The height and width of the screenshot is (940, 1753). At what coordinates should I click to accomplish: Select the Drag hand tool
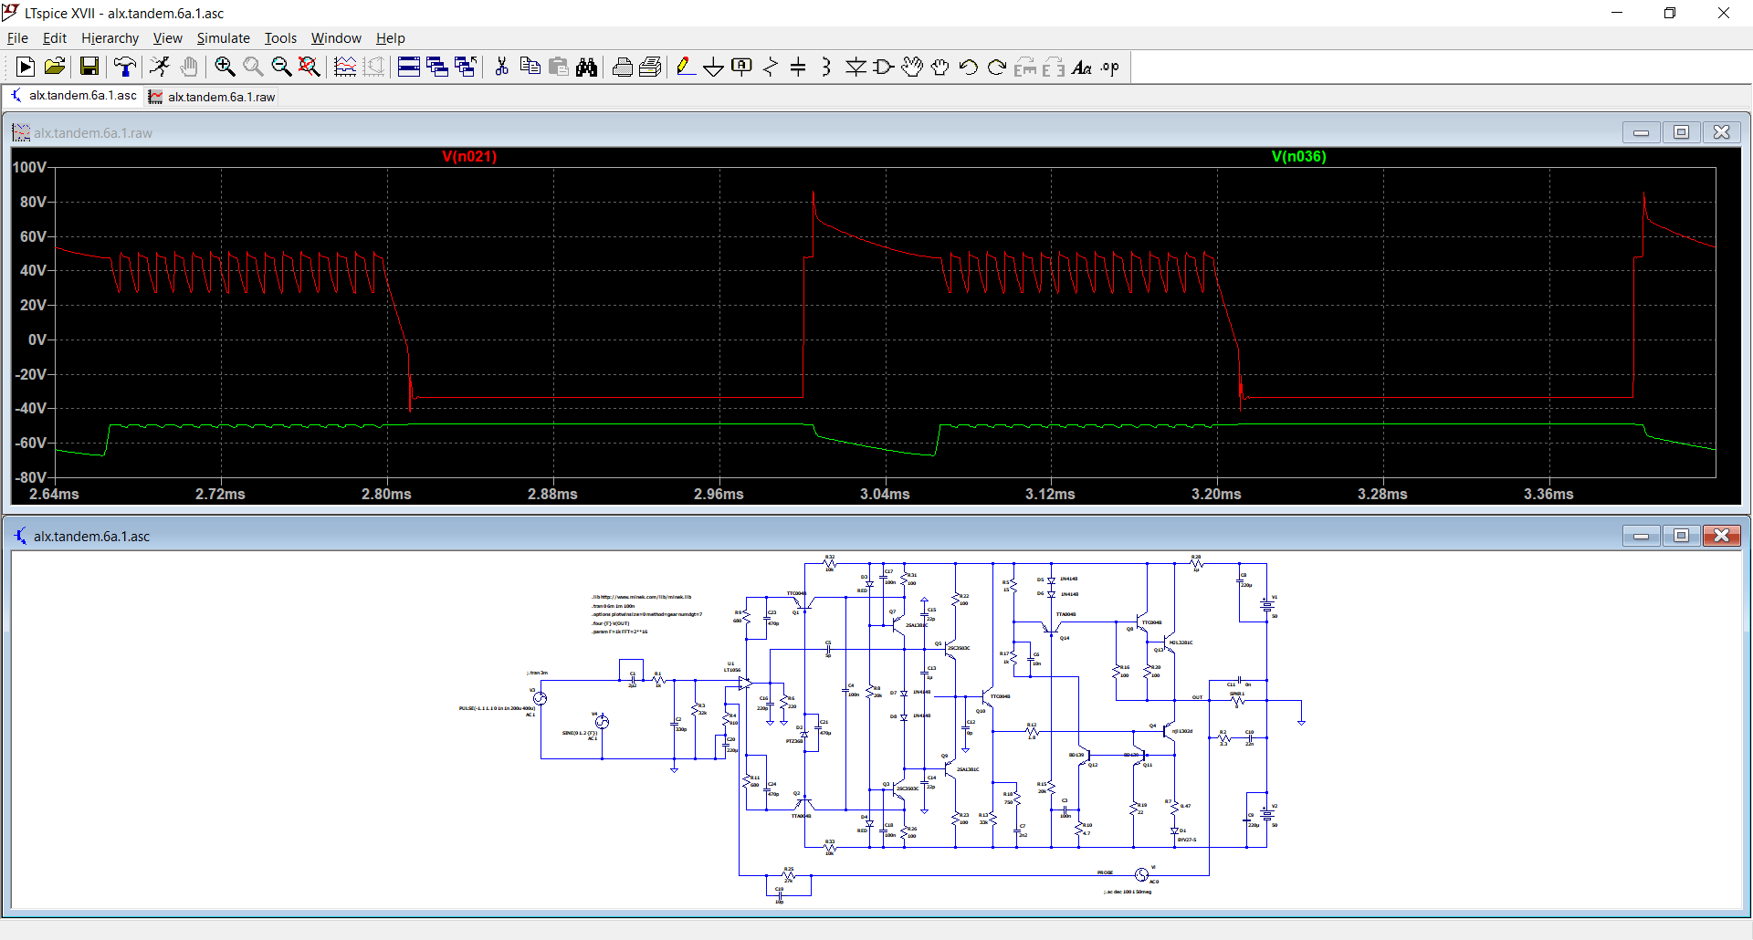[x=940, y=67]
